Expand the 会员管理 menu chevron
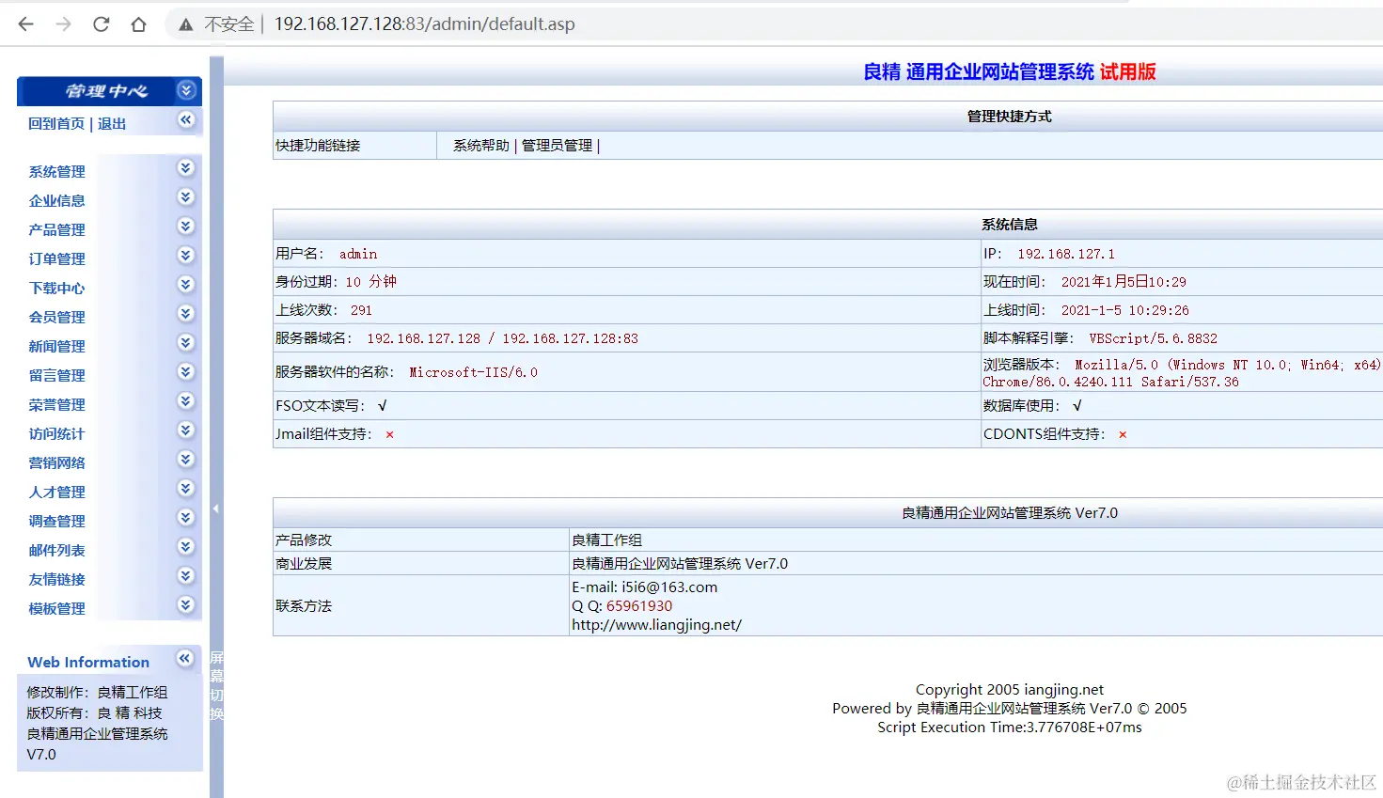Viewport: 1383px width, 798px height. pos(186,313)
